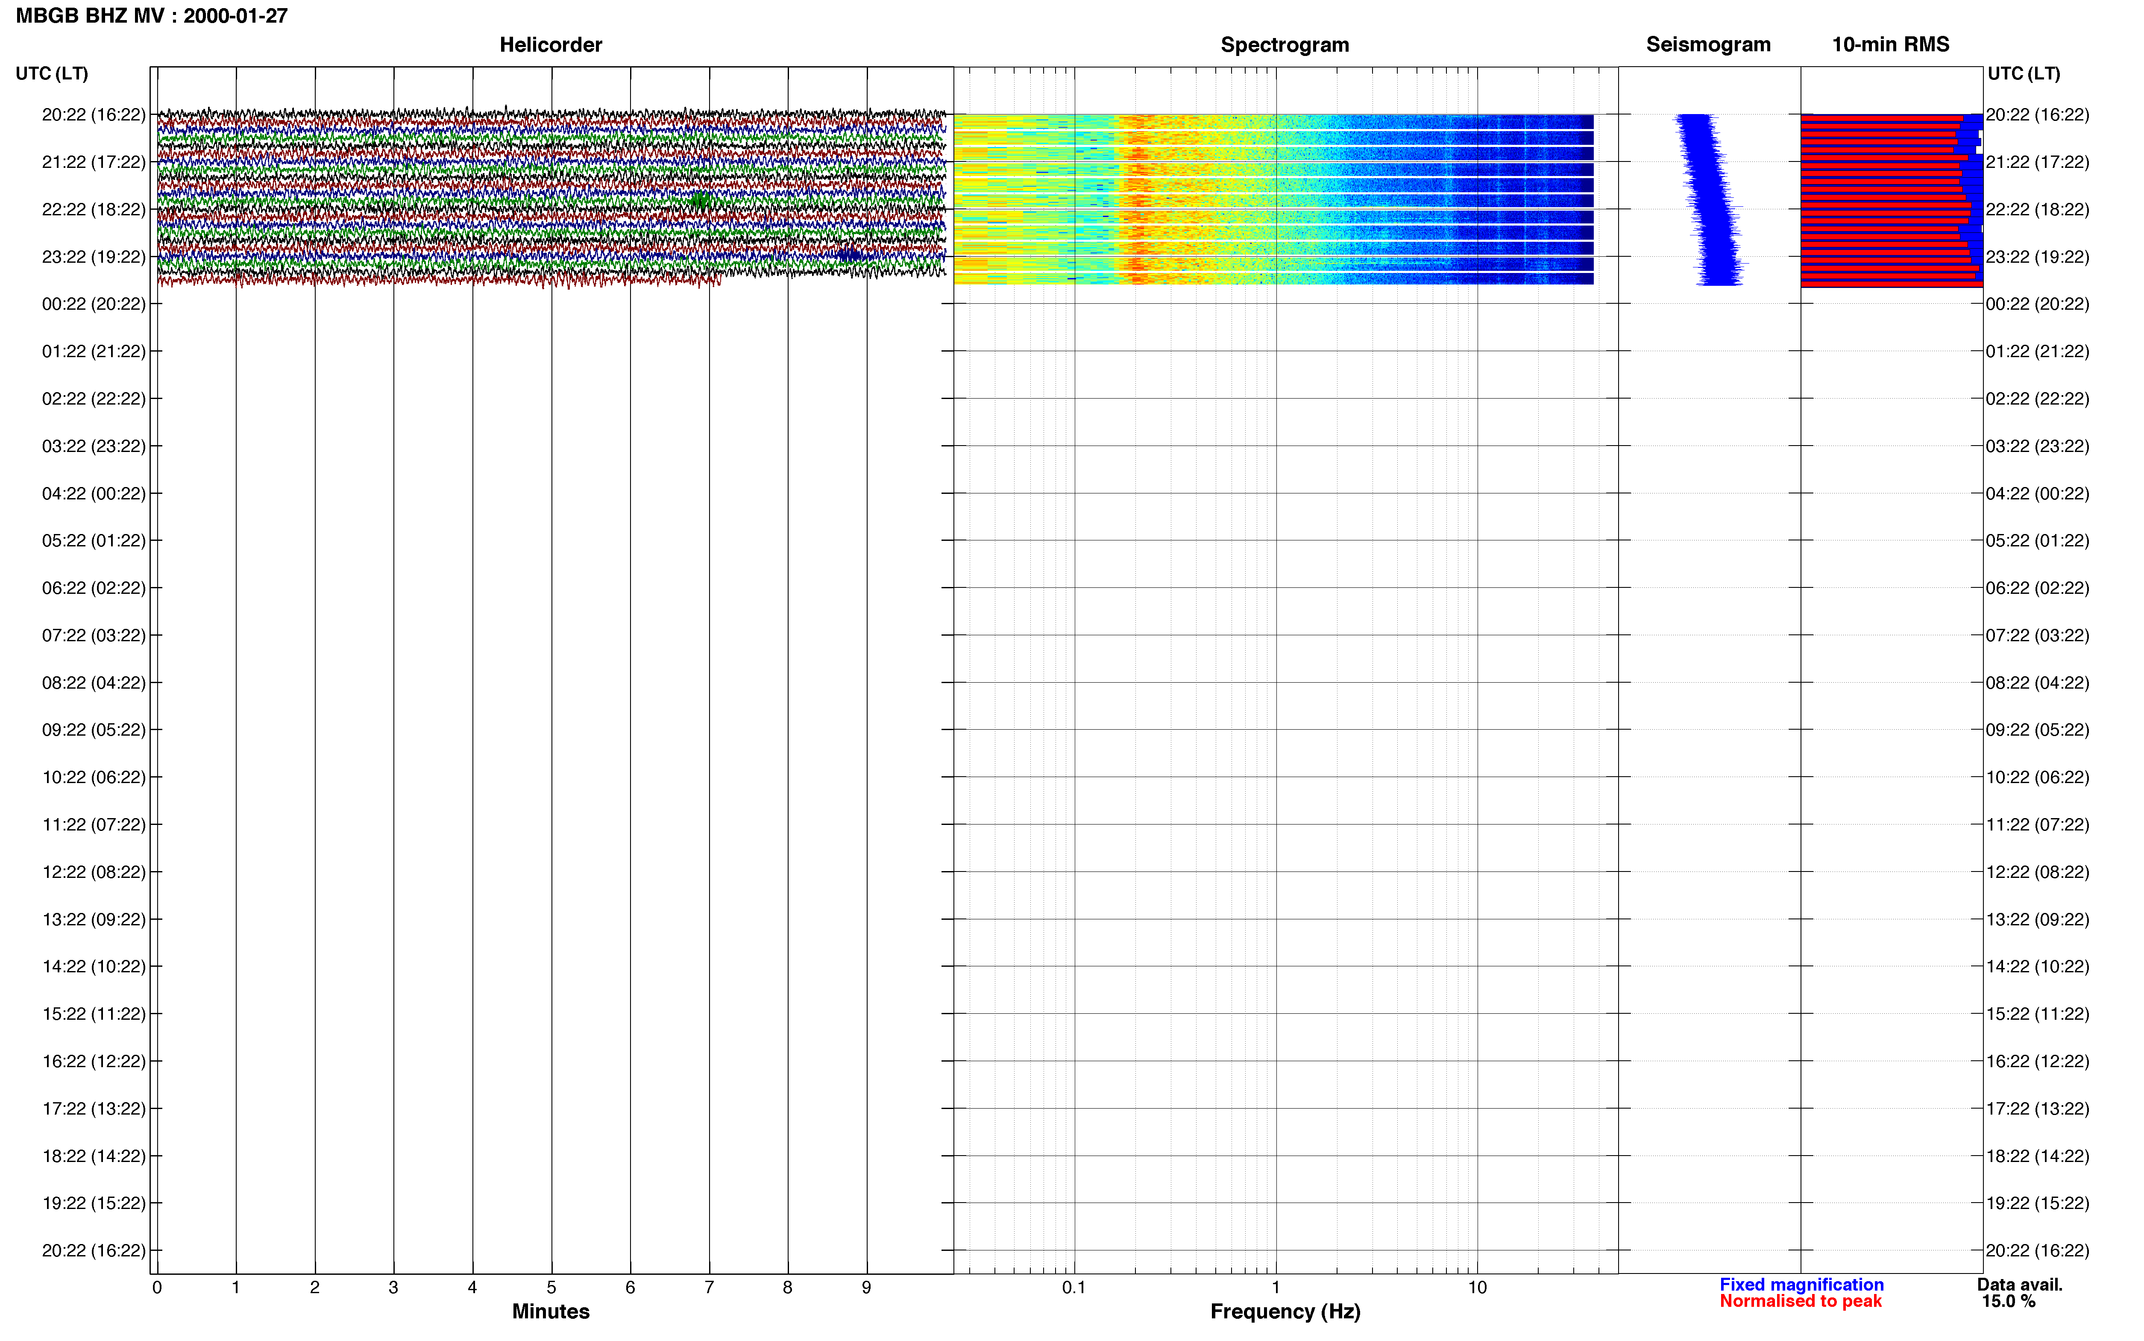Click the '0' tick on the Minutes axis
Viewport: 2144px width, 1341px height.
[157, 1287]
